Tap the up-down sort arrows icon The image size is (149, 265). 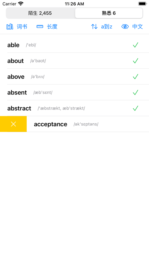[94, 26]
